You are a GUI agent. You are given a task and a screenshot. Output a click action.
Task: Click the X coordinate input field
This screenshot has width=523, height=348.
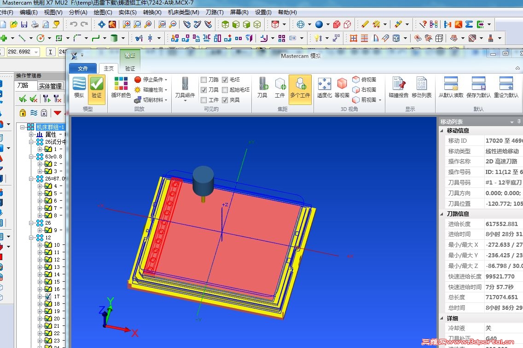tap(20, 52)
